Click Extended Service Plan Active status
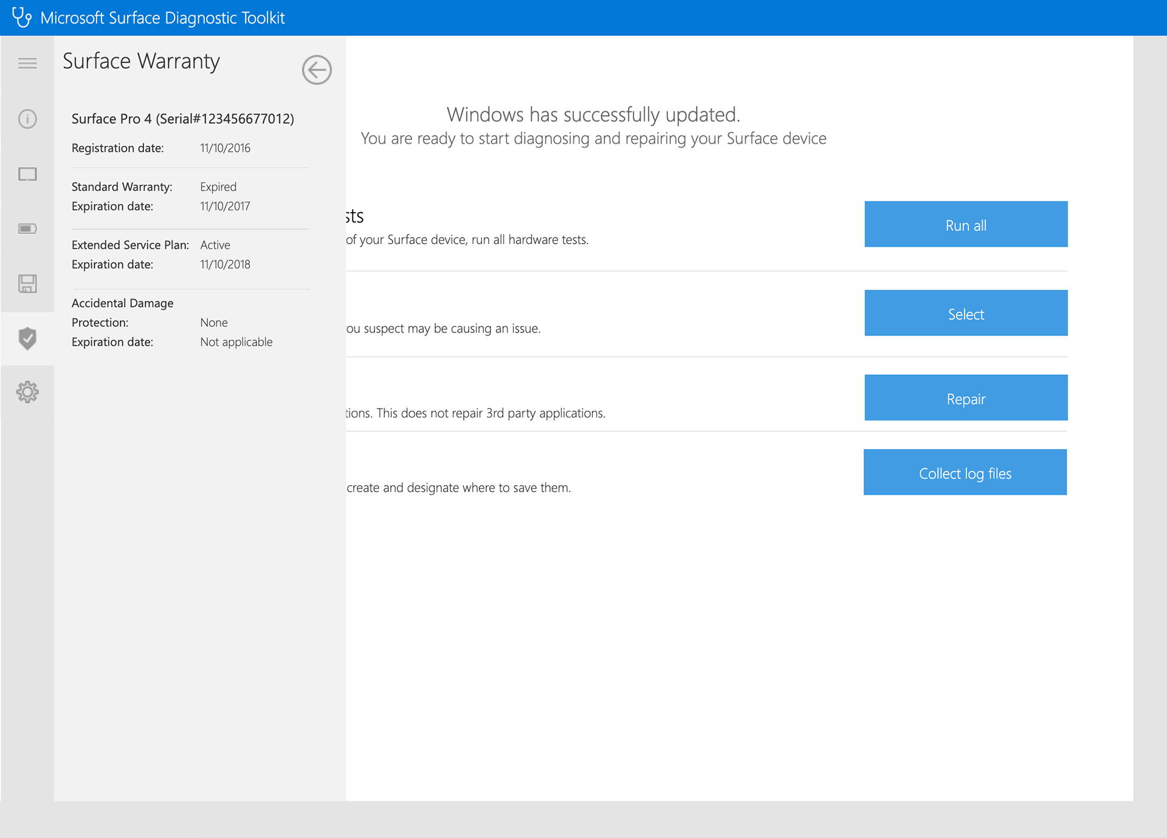Viewport: 1167px width, 838px height. [x=215, y=245]
